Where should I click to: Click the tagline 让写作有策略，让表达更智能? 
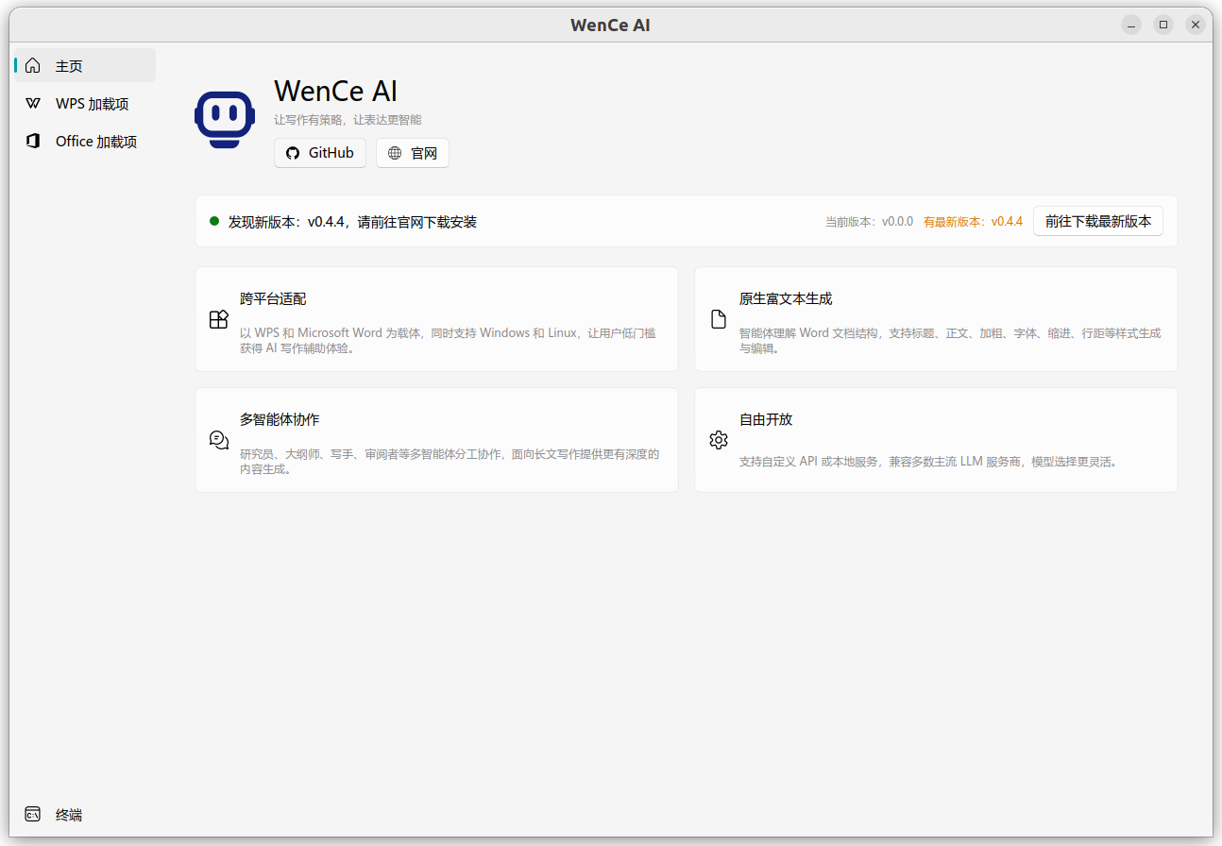coord(348,120)
